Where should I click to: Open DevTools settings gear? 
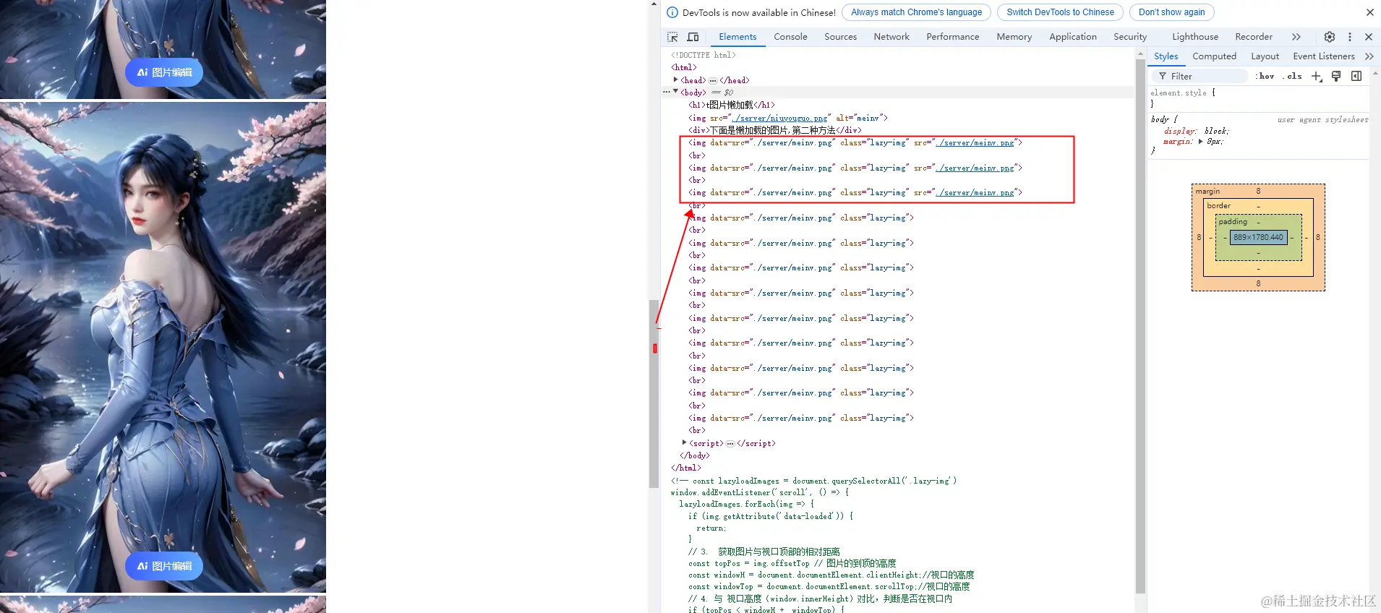pos(1330,37)
